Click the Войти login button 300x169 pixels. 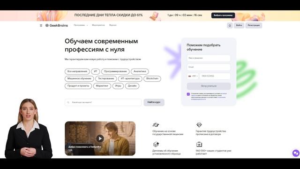pos(239,25)
